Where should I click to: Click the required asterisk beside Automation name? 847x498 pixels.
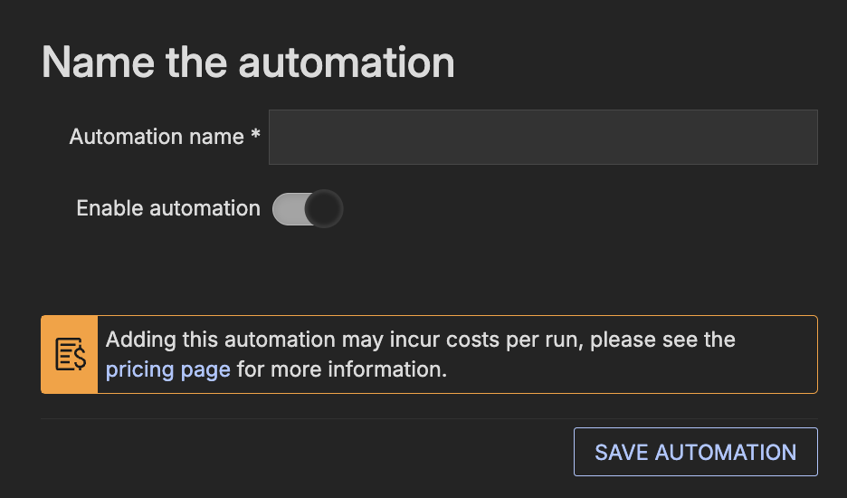(256, 136)
